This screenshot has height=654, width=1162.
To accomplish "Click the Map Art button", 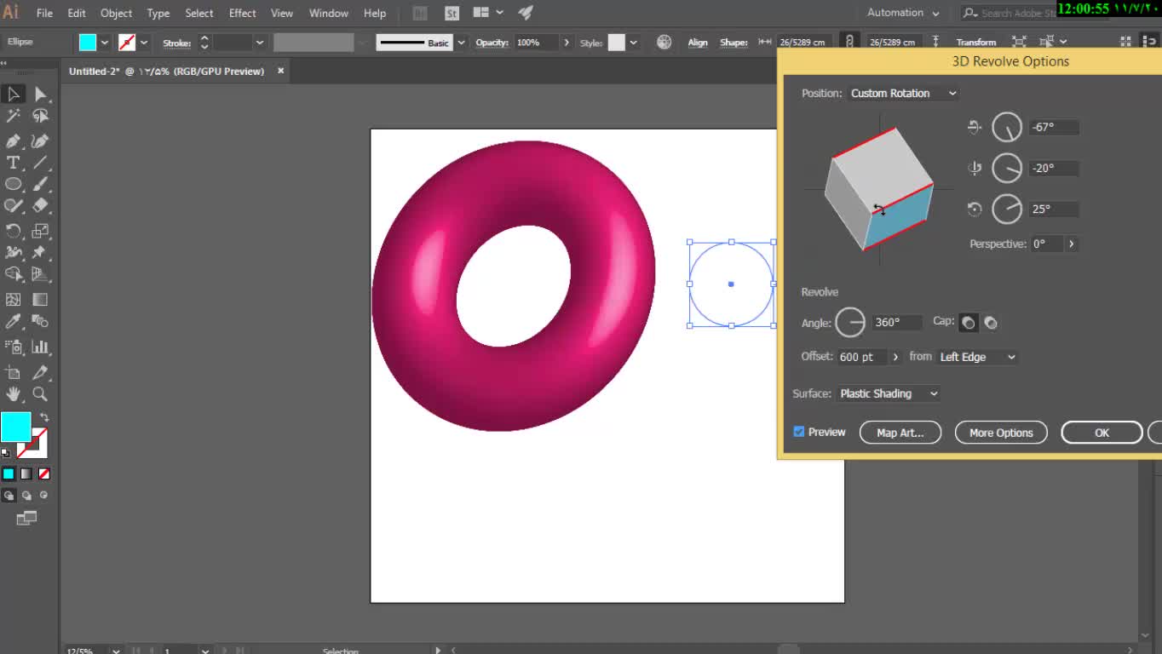I will [x=900, y=433].
